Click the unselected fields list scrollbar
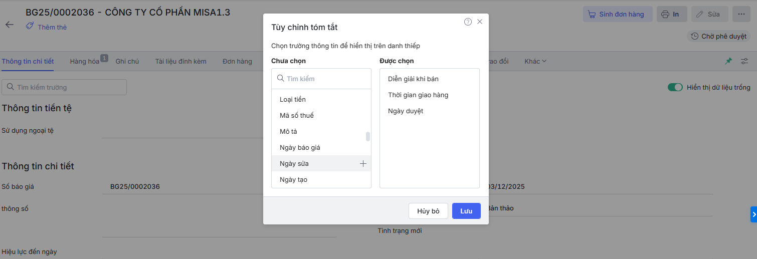 (368, 136)
